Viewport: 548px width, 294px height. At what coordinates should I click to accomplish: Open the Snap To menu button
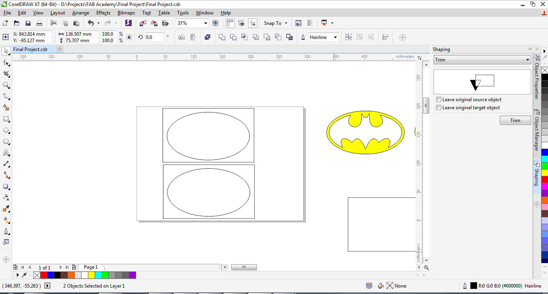pyautogui.click(x=275, y=23)
